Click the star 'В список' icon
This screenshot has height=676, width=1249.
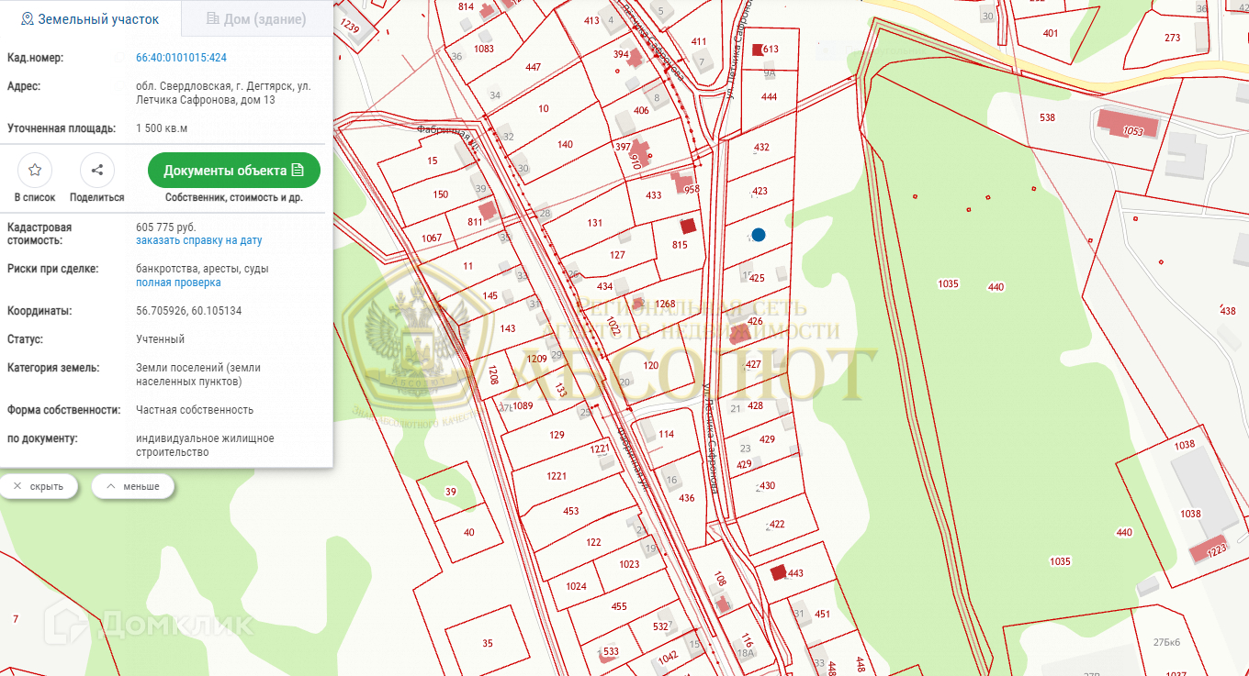pos(35,170)
